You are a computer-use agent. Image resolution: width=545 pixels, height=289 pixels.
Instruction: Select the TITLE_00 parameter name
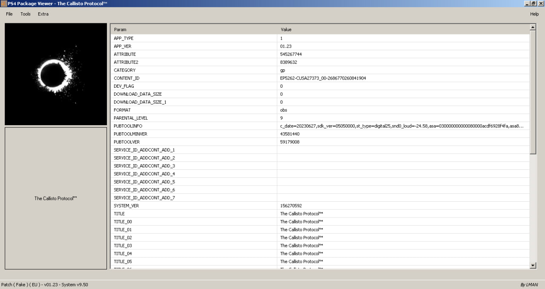pyautogui.click(x=123, y=222)
